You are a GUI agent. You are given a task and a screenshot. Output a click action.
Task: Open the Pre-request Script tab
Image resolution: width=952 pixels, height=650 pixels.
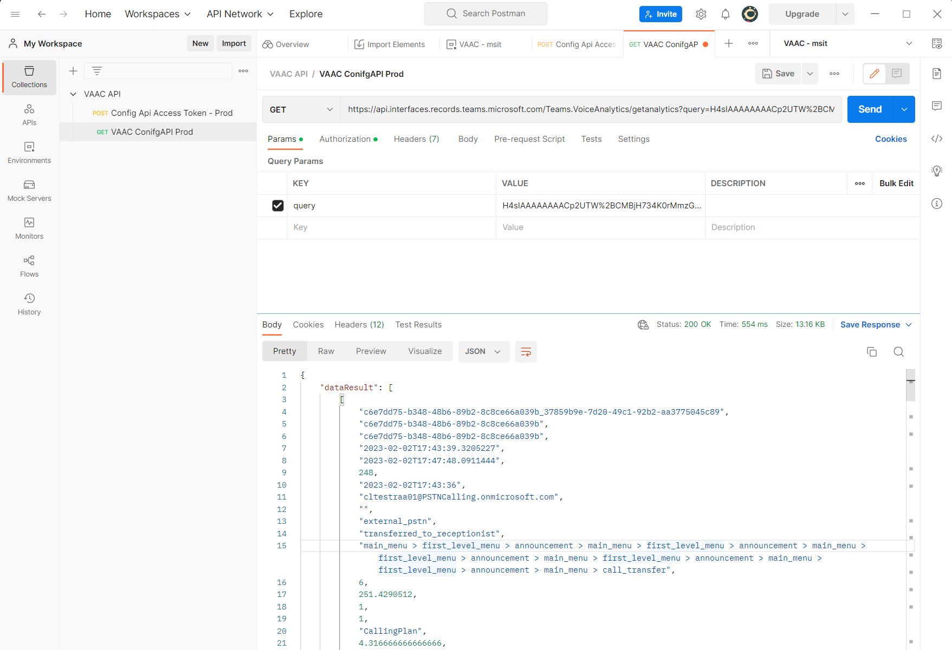(529, 139)
